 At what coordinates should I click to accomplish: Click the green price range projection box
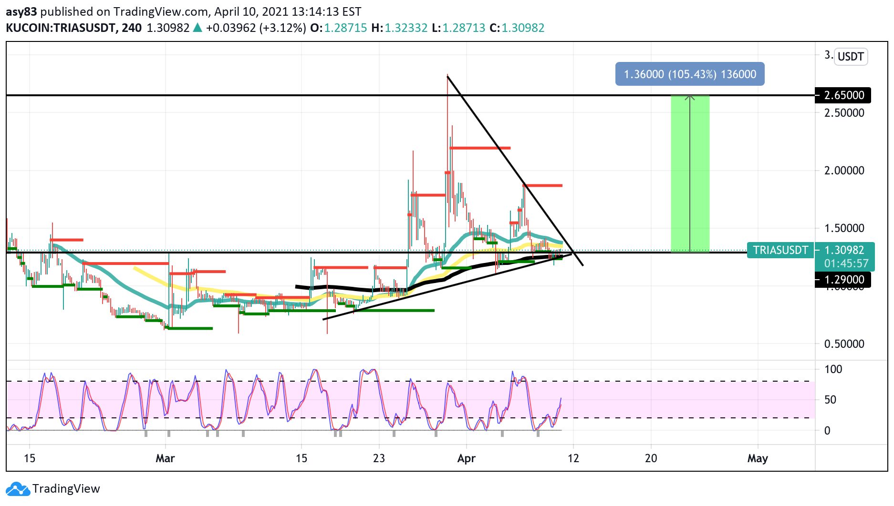pyautogui.click(x=690, y=174)
